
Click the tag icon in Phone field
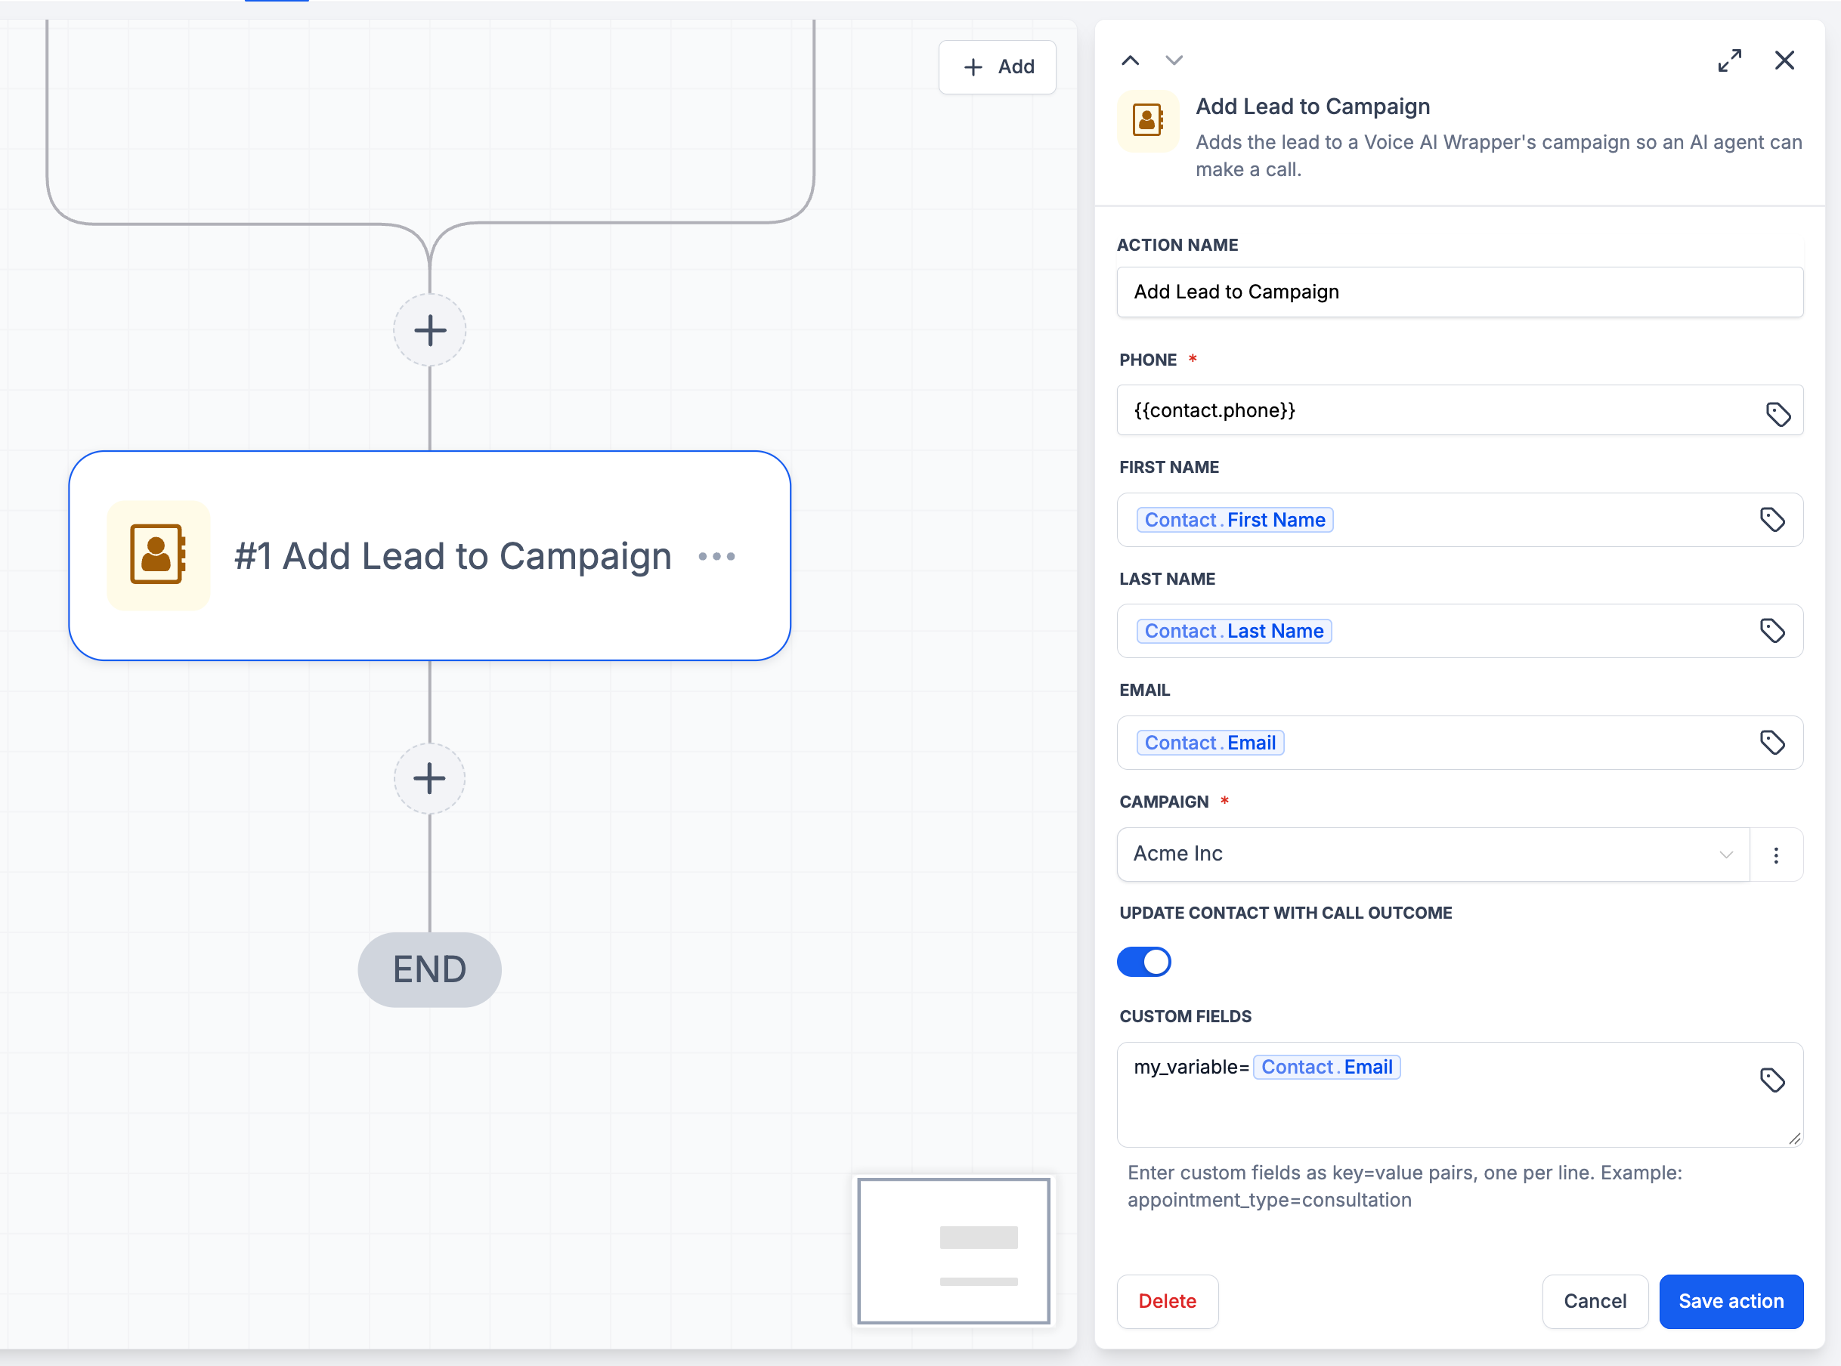[x=1778, y=413]
